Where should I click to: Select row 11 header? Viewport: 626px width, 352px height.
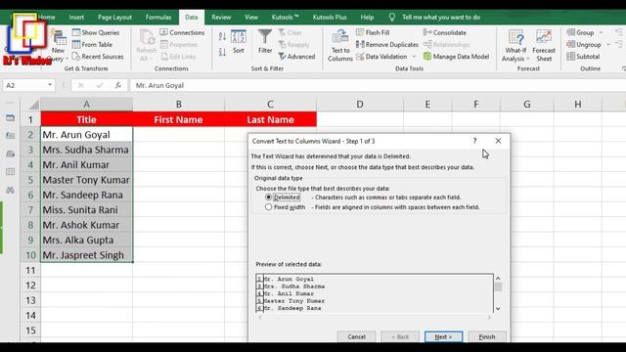click(30, 270)
